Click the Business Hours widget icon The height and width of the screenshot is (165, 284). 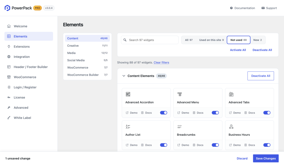[231, 127]
